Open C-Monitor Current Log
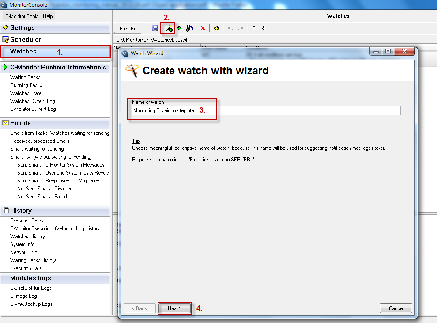This screenshot has width=437, height=323. [x=33, y=109]
